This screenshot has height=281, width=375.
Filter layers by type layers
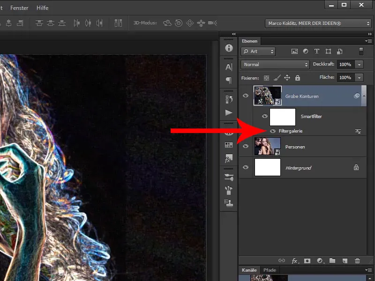(317, 52)
